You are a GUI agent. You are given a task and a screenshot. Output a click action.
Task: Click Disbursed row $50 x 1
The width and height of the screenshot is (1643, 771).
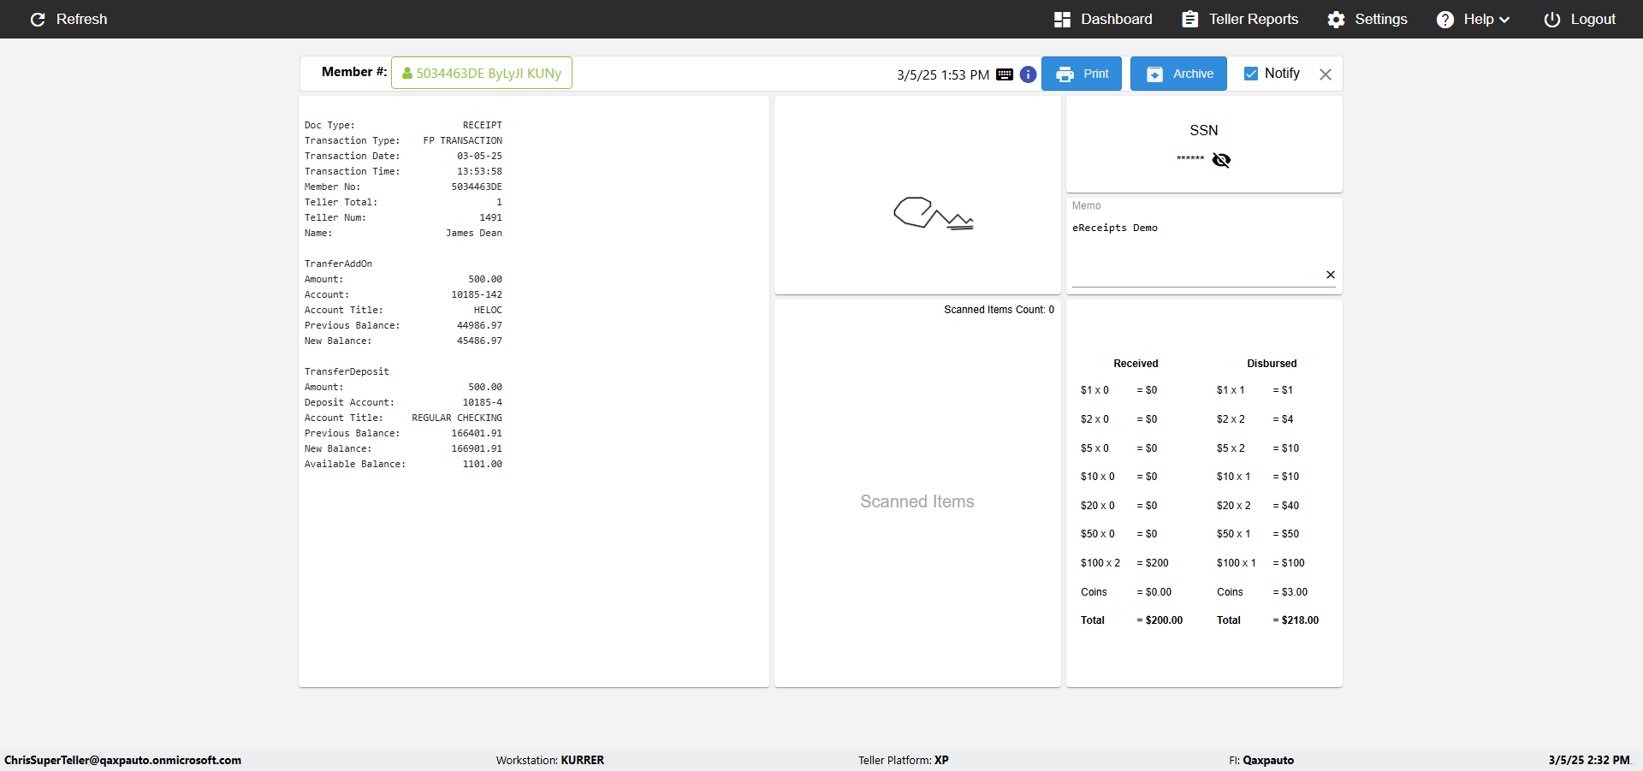pos(1258,534)
